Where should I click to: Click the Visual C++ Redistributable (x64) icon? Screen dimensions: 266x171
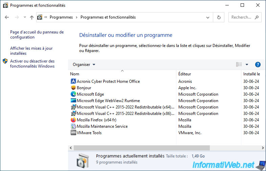tap(73, 107)
